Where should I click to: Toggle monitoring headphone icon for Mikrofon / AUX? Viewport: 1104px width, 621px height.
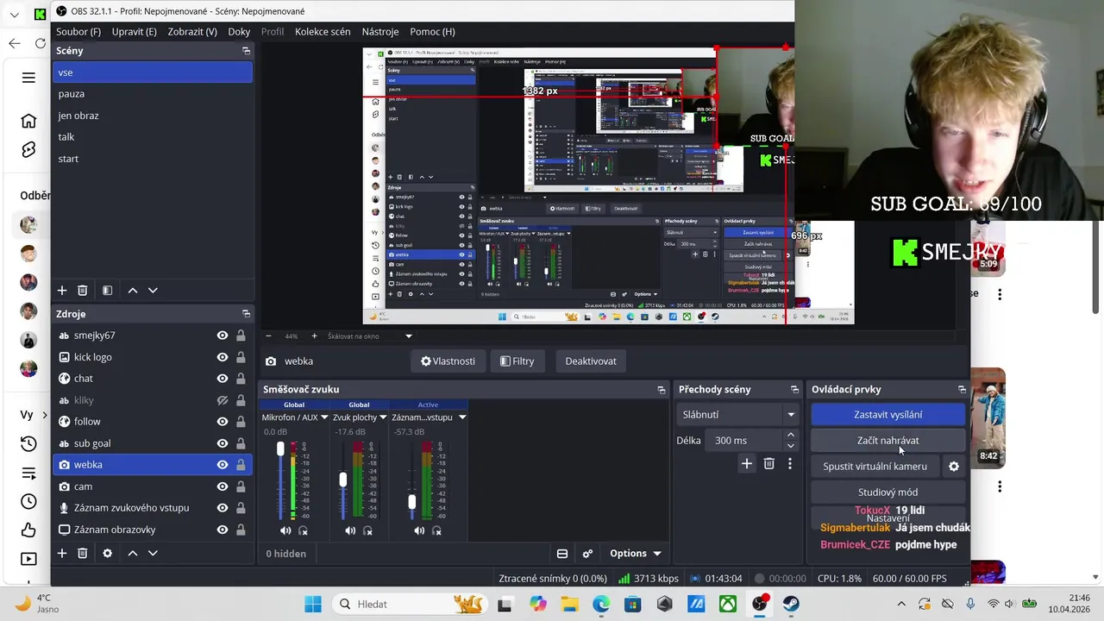pyautogui.click(x=303, y=530)
